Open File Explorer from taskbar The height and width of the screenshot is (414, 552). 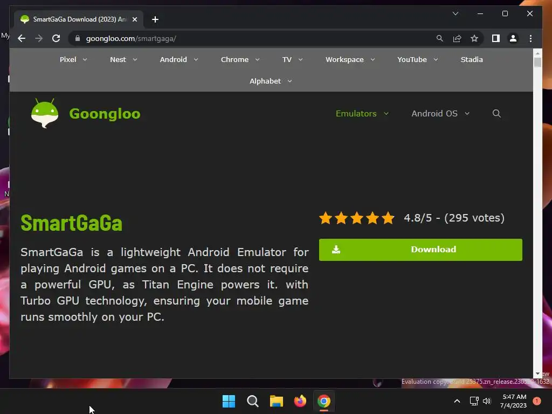point(277,401)
